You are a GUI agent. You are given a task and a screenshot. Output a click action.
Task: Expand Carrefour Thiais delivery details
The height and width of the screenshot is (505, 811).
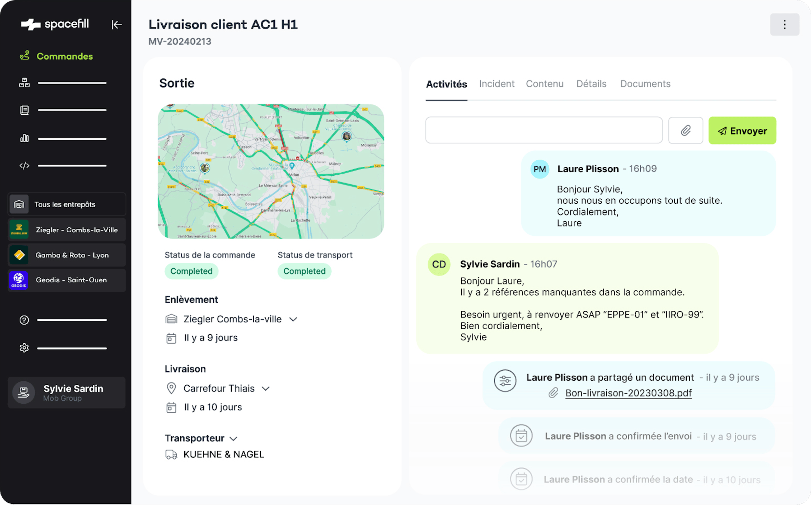[x=265, y=389]
